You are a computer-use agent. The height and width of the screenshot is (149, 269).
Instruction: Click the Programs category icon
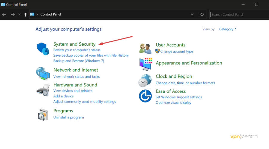point(43,114)
